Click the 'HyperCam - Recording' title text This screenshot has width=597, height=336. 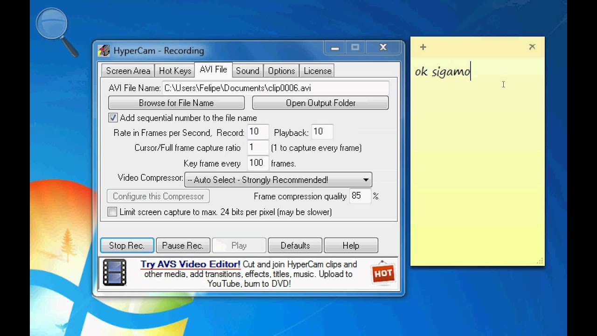click(159, 50)
